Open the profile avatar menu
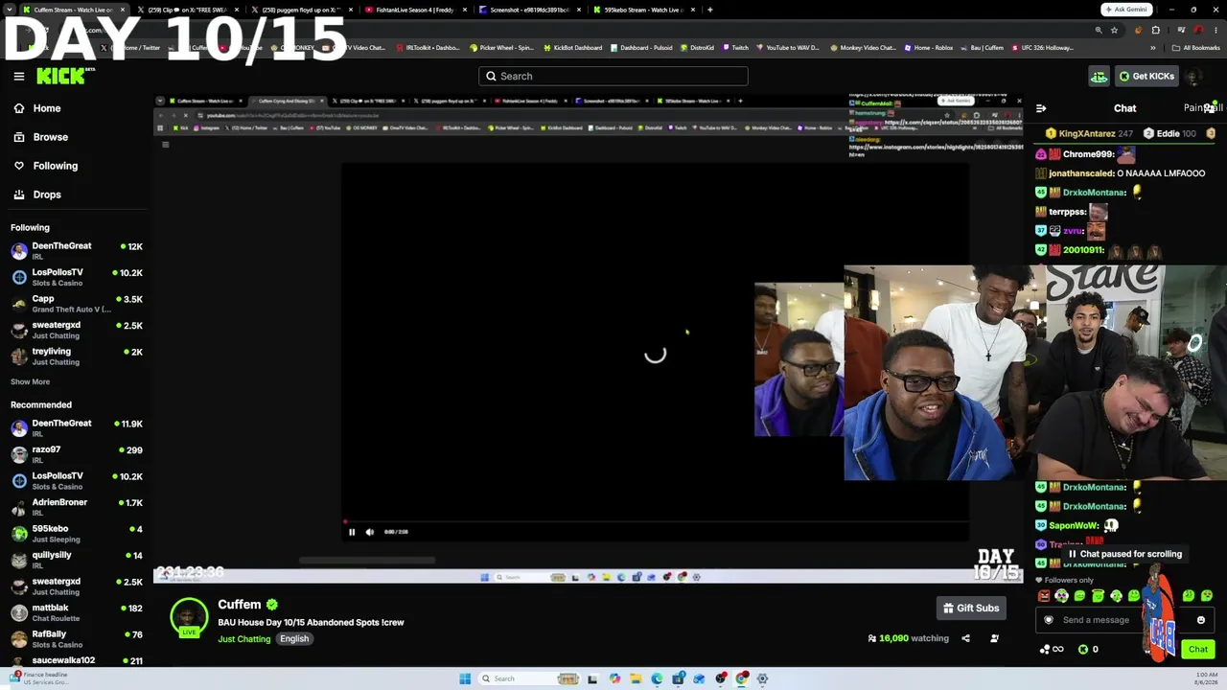 pos(1193,77)
